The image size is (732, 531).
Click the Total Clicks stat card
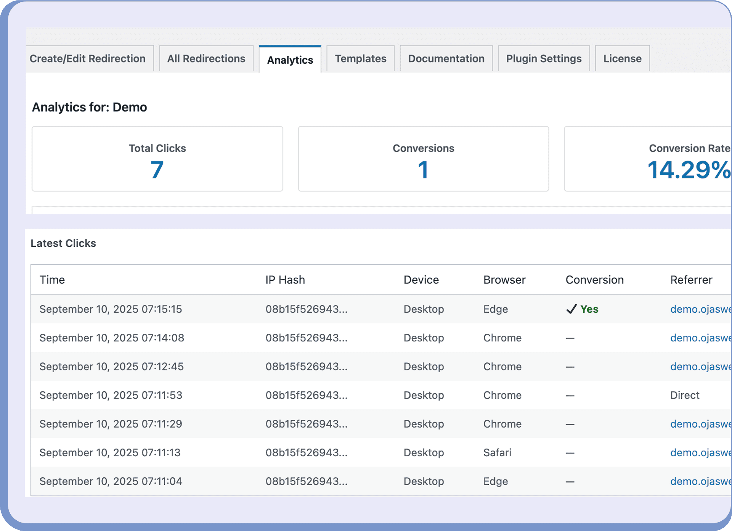click(157, 159)
